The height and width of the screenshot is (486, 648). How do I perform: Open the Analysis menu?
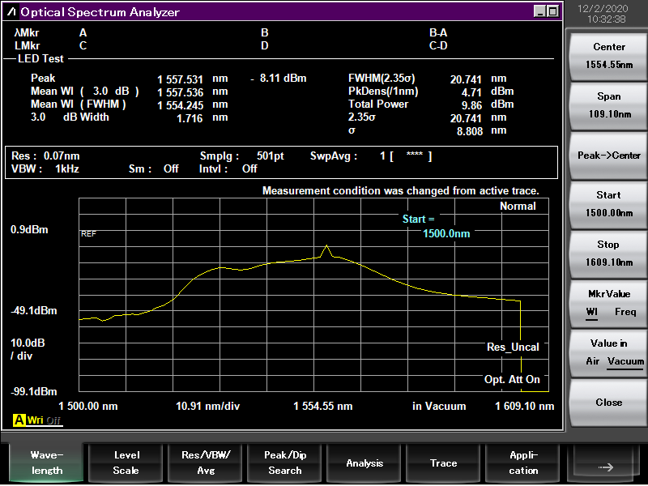tap(364, 463)
